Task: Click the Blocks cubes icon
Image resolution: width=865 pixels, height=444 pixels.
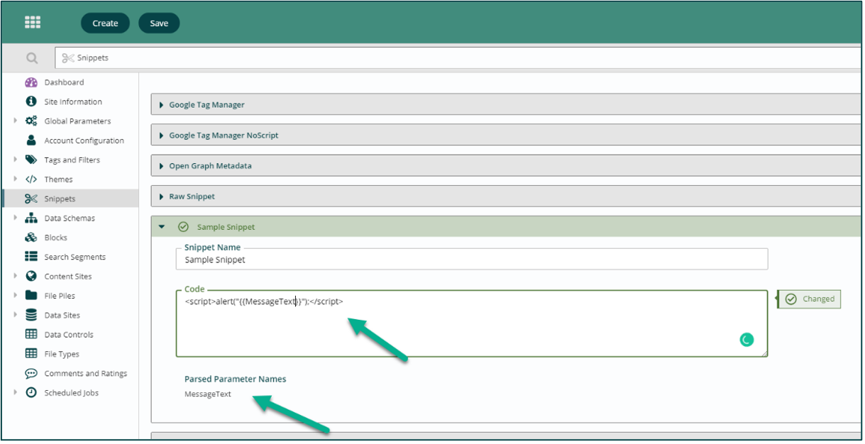Action: coord(31,238)
